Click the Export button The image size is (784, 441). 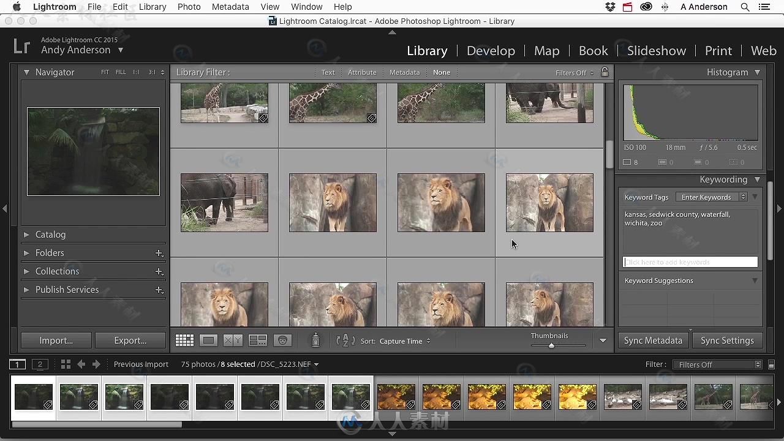[x=130, y=341]
